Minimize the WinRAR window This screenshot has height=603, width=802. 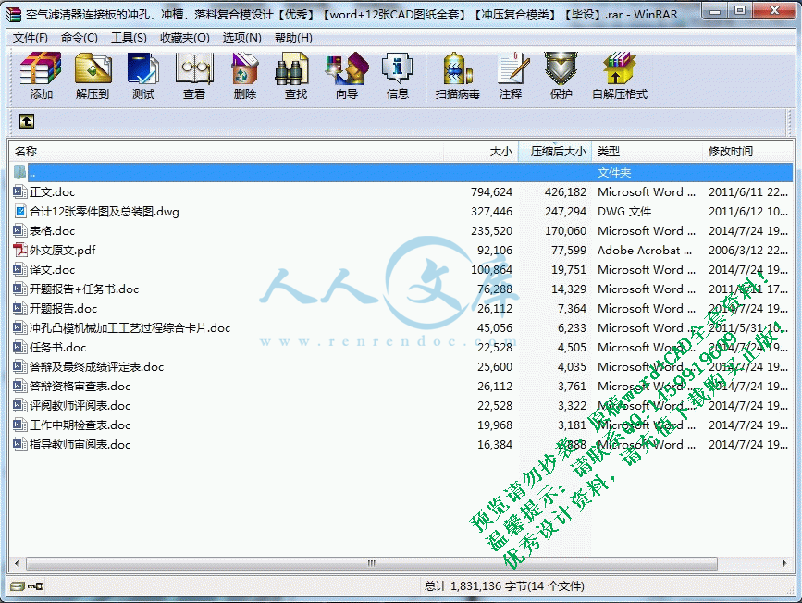(715, 11)
